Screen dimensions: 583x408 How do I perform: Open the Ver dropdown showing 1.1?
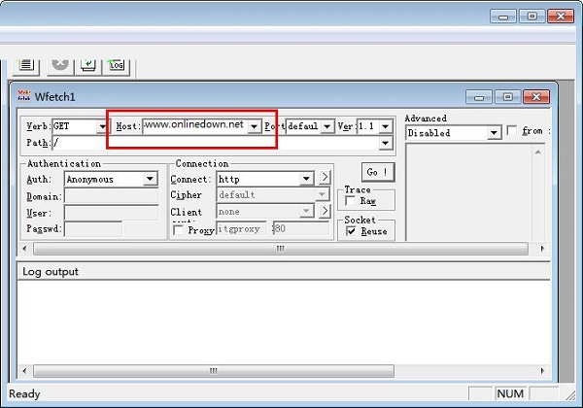click(385, 126)
